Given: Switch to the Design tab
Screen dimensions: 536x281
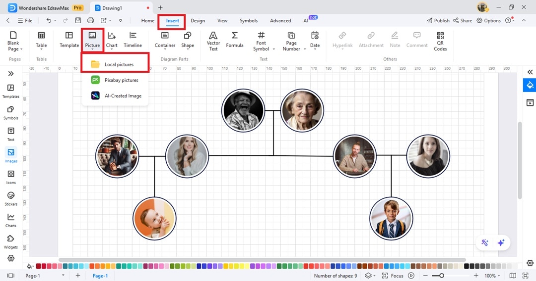Looking at the screenshot, I should click(198, 20).
